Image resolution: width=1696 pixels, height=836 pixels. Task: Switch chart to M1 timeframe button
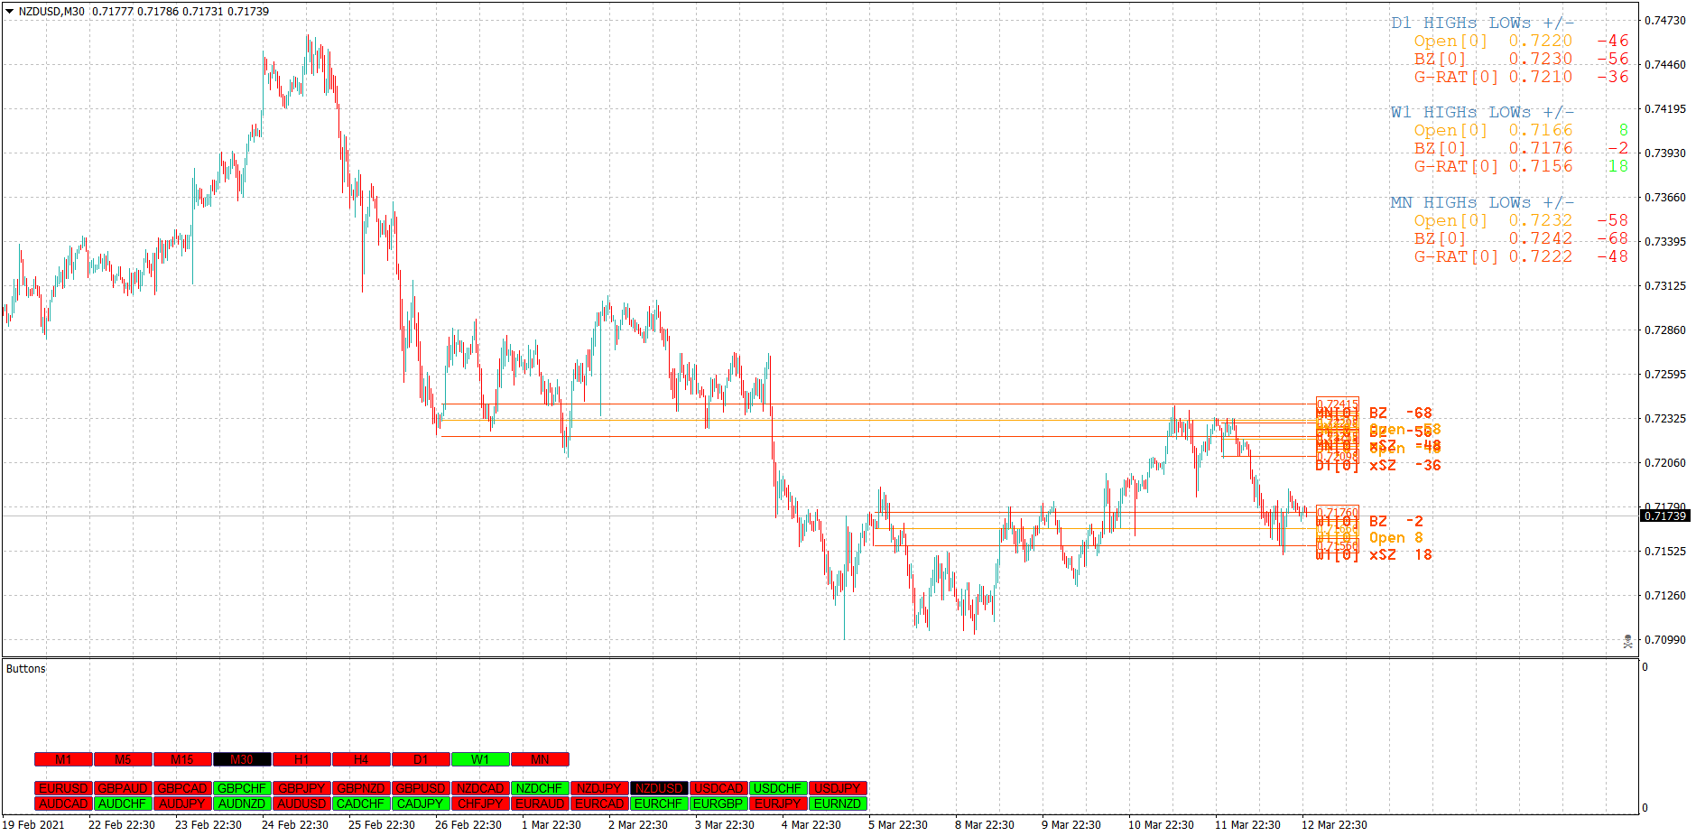[63, 759]
